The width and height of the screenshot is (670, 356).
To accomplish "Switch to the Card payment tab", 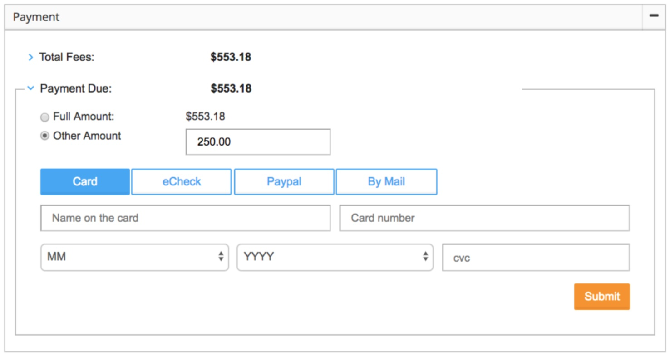I will tap(85, 181).
